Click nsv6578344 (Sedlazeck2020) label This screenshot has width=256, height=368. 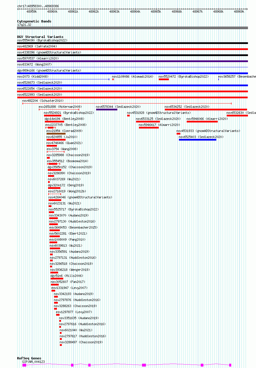click(118, 107)
